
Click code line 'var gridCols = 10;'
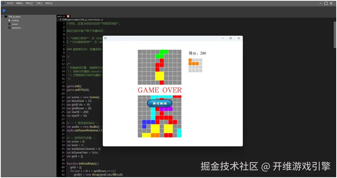coord(78,105)
